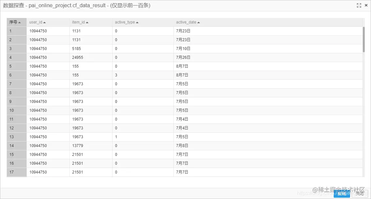Select item_id 155 in row 5

click(91, 66)
